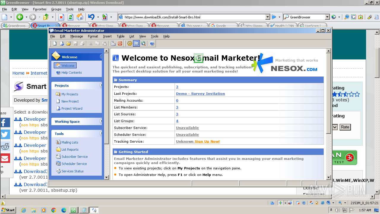Open the List menu in Email Marketer
This screenshot has width=380, height=214.
click(132, 36)
